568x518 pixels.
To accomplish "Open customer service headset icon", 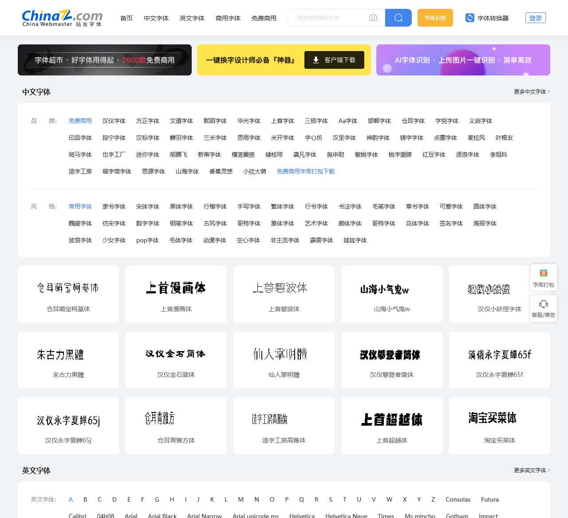I will pos(543,304).
